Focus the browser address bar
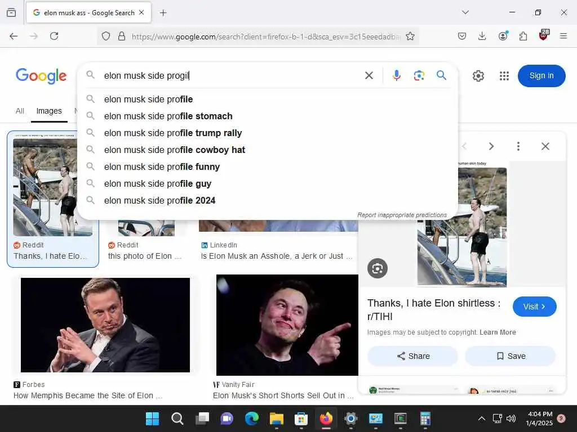This screenshot has width=577, height=432. 266,37
